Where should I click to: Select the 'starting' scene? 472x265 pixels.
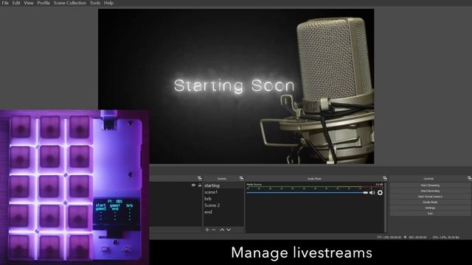pyautogui.click(x=223, y=185)
